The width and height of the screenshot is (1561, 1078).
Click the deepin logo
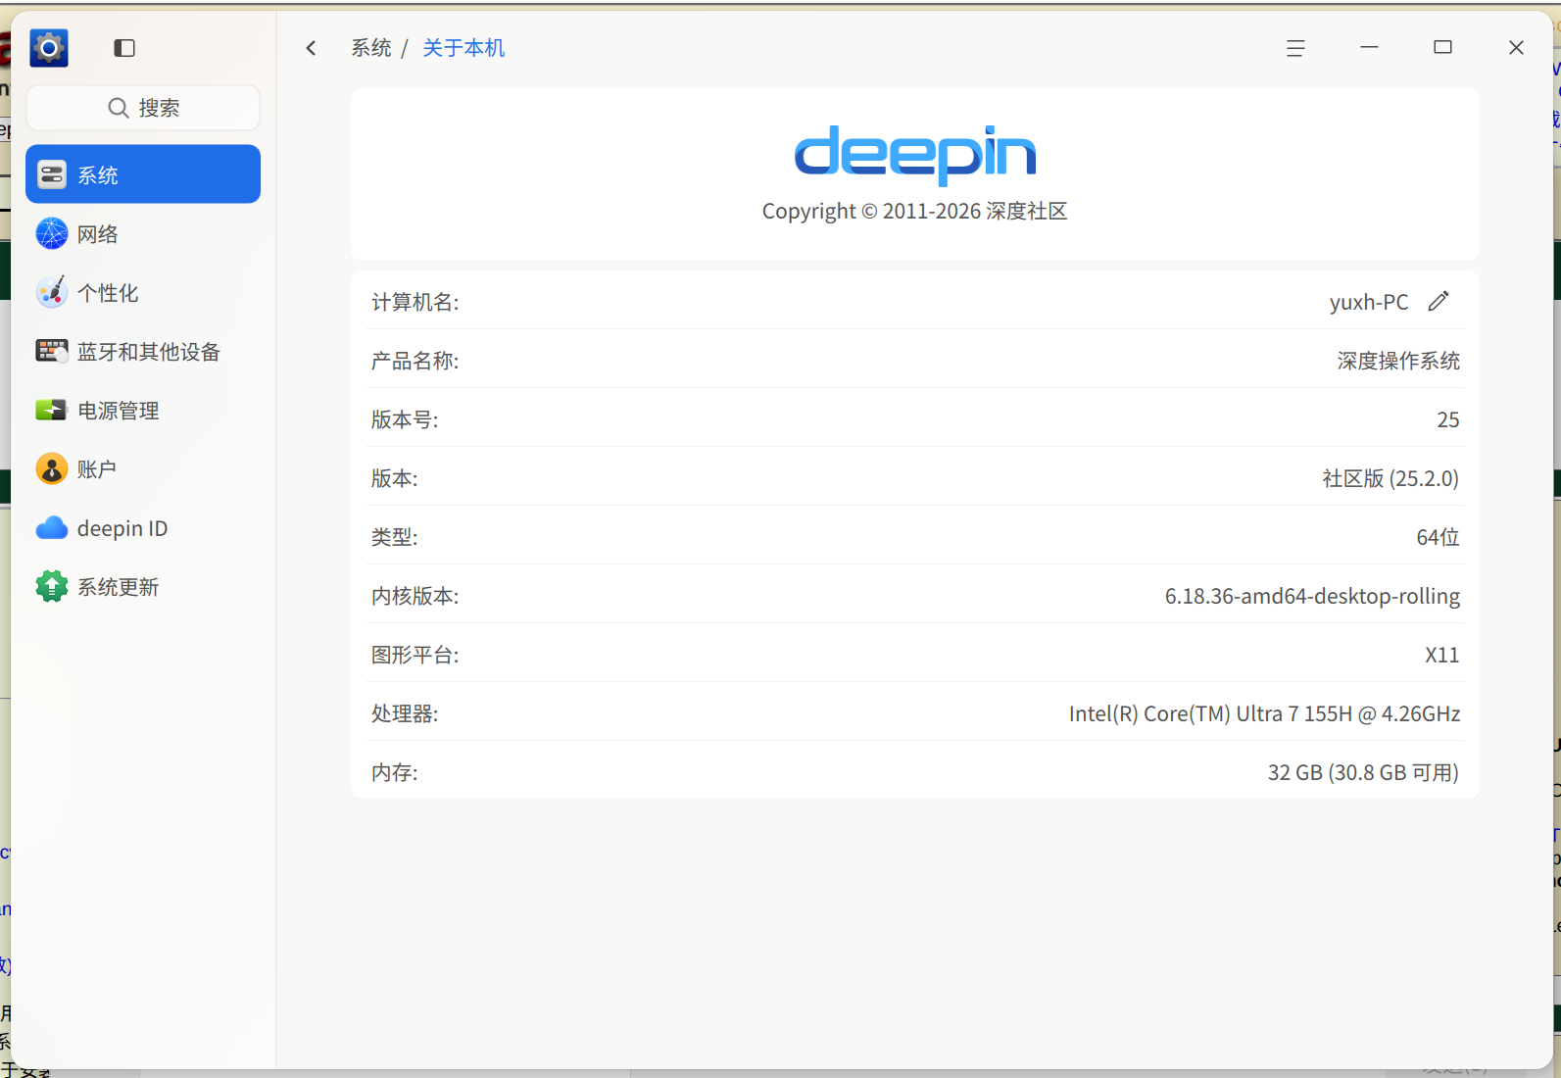(914, 154)
